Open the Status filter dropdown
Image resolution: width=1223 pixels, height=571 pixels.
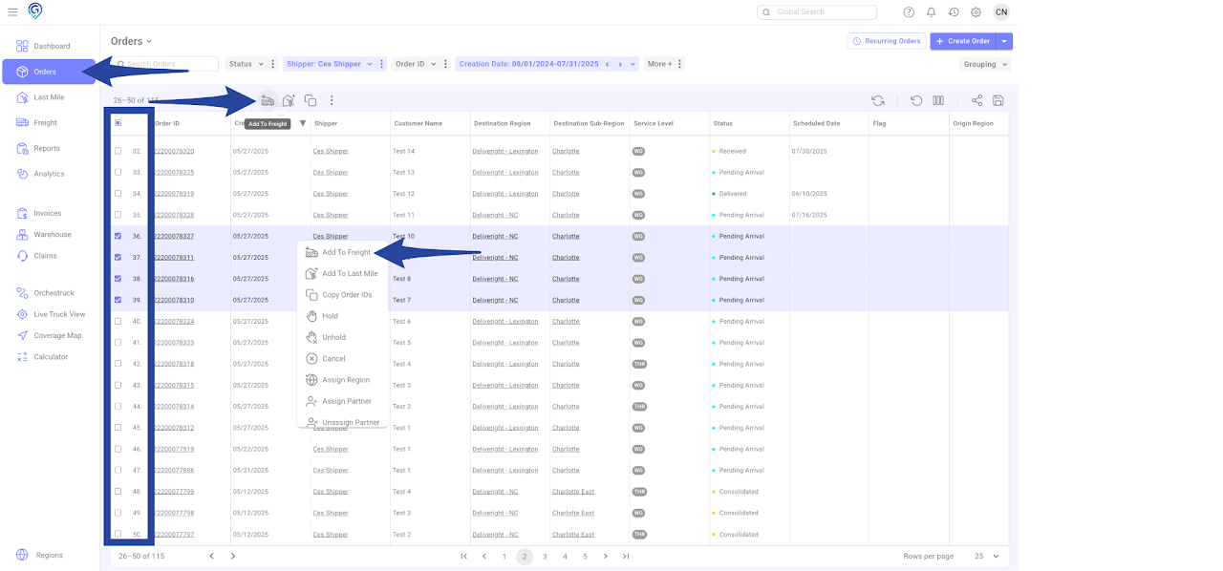point(247,64)
